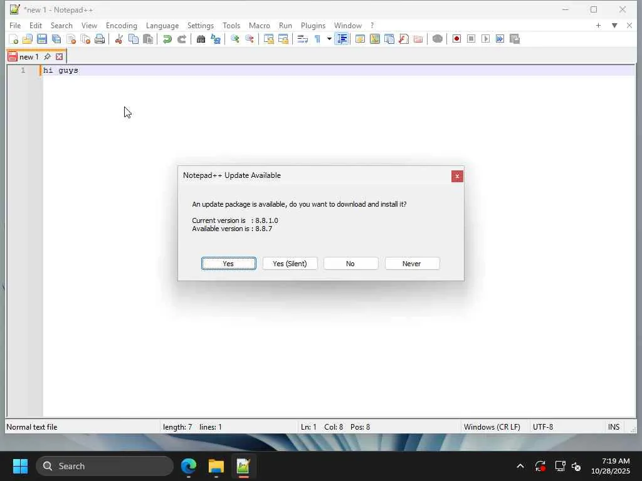Click Yes in the update dialog
Image resolution: width=642 pixels, height=481 pixels.
click(228, 264)
